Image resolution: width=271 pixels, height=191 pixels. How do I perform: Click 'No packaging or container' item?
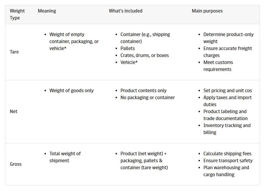[x=148, y=97]
